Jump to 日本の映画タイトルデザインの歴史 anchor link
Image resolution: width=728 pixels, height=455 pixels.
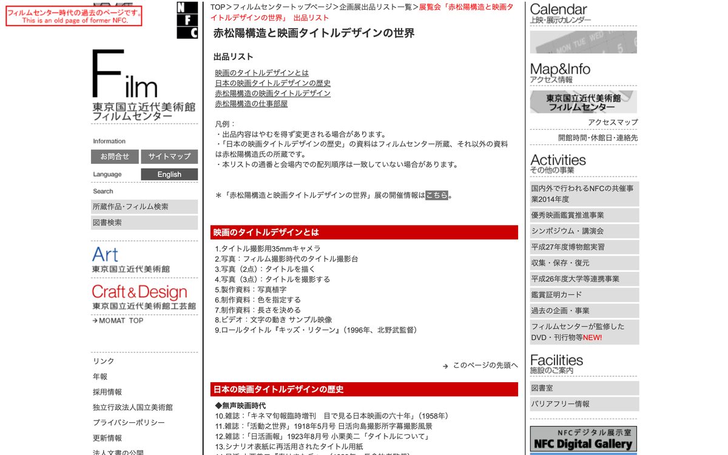coord(273,83)
